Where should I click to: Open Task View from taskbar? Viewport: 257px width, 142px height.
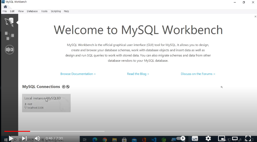(x=84, y=140)
